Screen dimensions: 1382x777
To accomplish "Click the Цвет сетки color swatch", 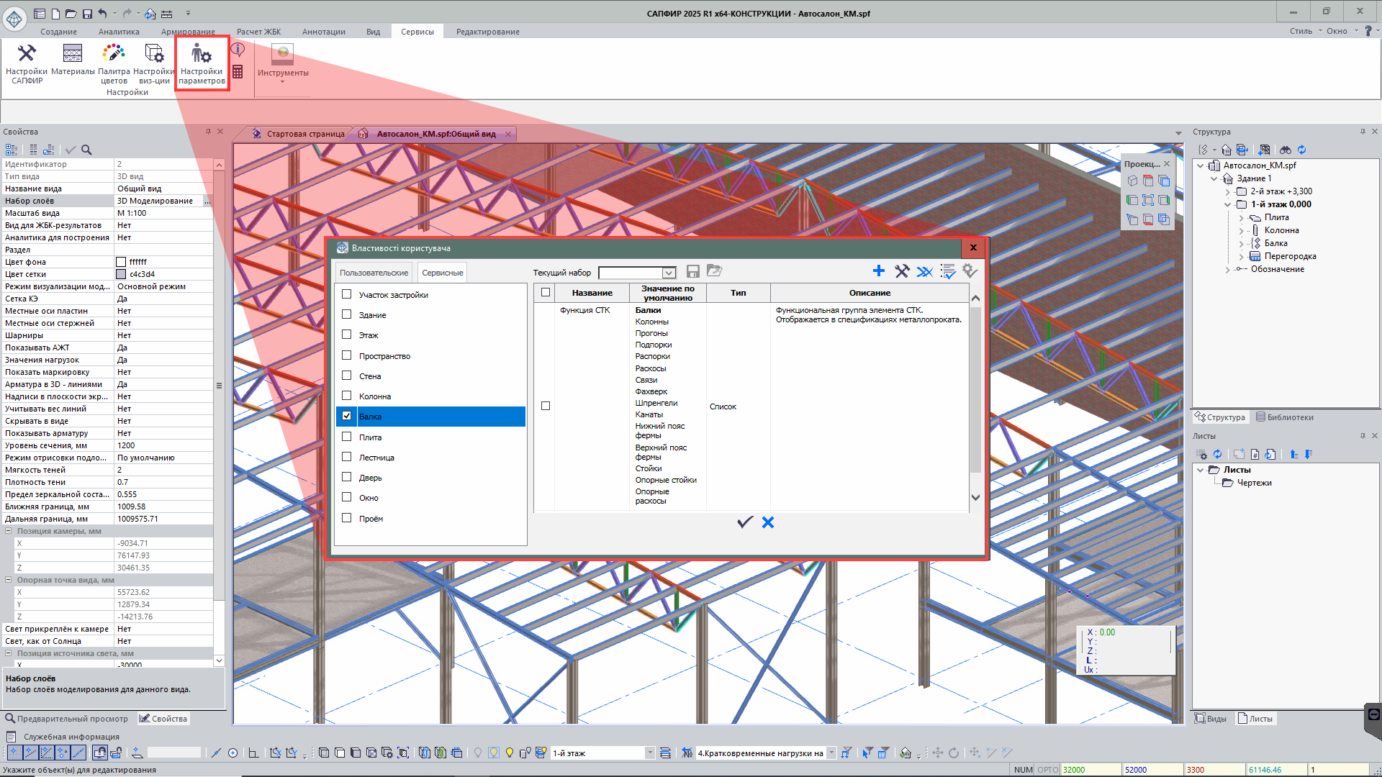I will [121, 274].
